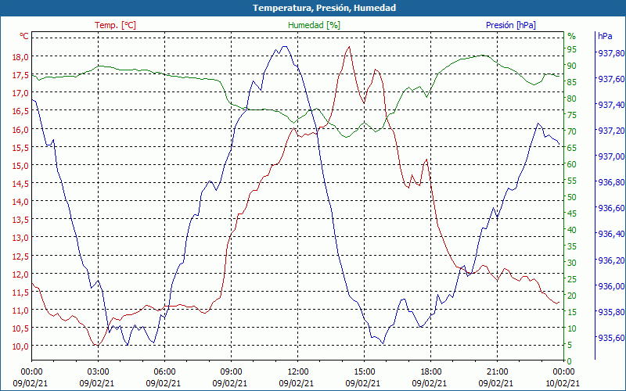Click the 20 humidity axis value

click(572, 296)
